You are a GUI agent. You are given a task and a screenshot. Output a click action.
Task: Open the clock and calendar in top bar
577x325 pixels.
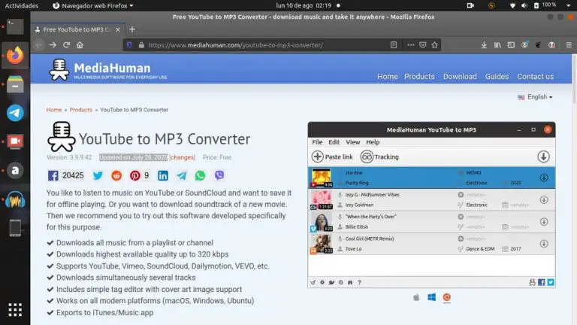tap(304, 5)
